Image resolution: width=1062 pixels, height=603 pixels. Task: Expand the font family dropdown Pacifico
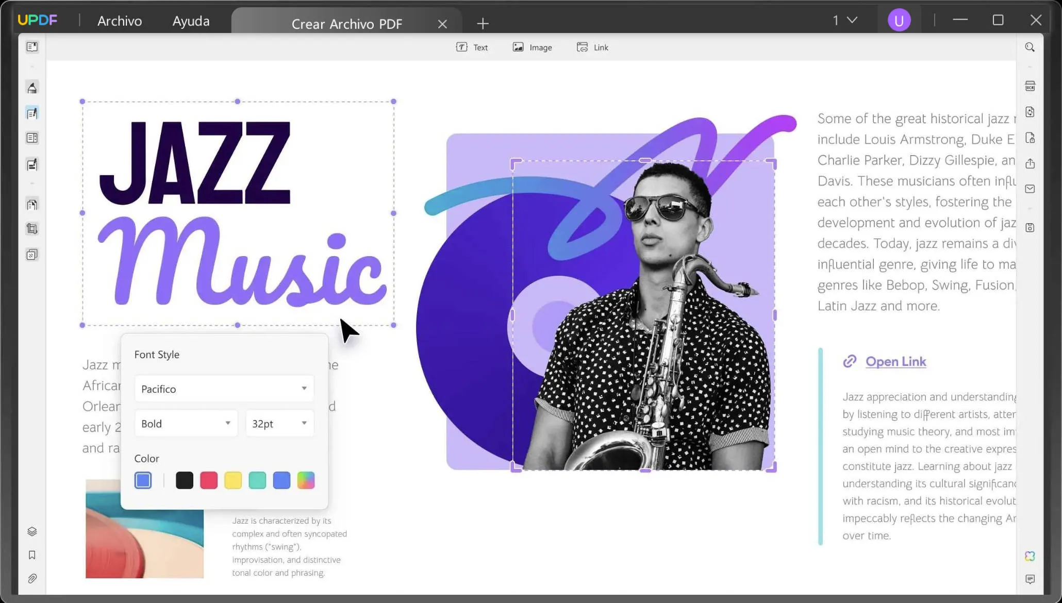pos(304,388)
